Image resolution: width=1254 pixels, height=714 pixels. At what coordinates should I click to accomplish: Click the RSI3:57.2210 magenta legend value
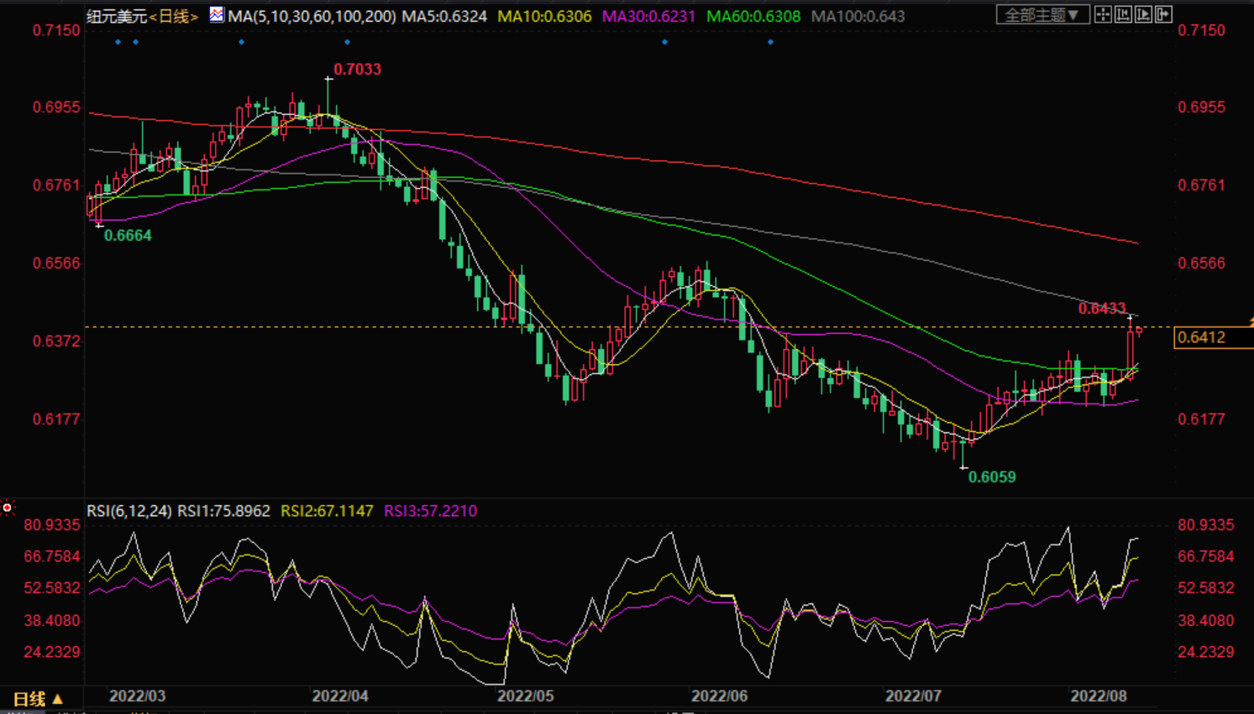tap(430, 511)
